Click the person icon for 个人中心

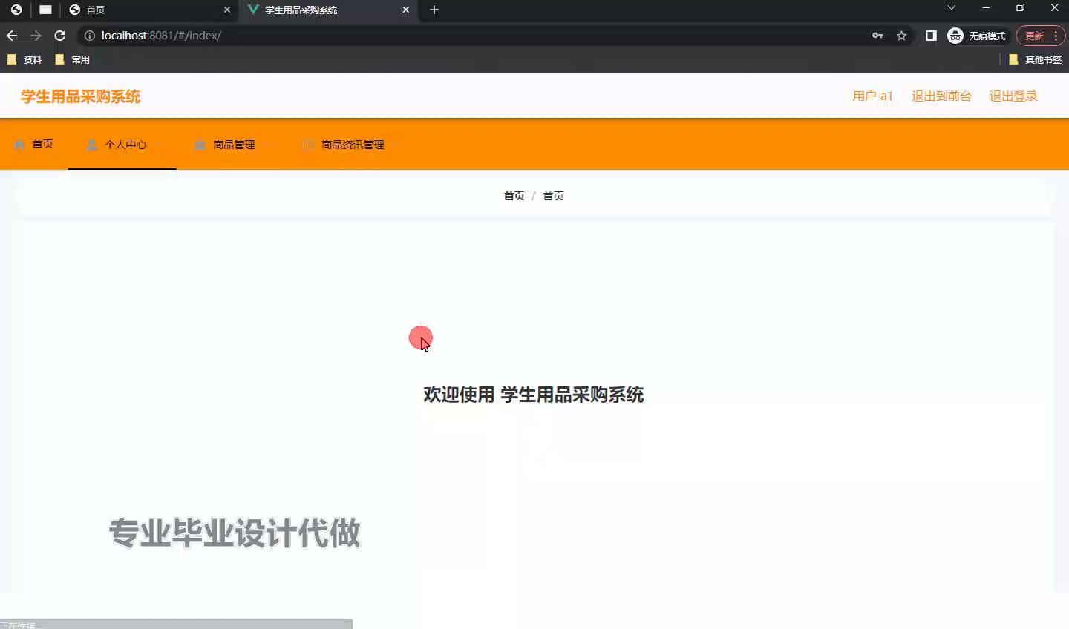tap(92, 145)
